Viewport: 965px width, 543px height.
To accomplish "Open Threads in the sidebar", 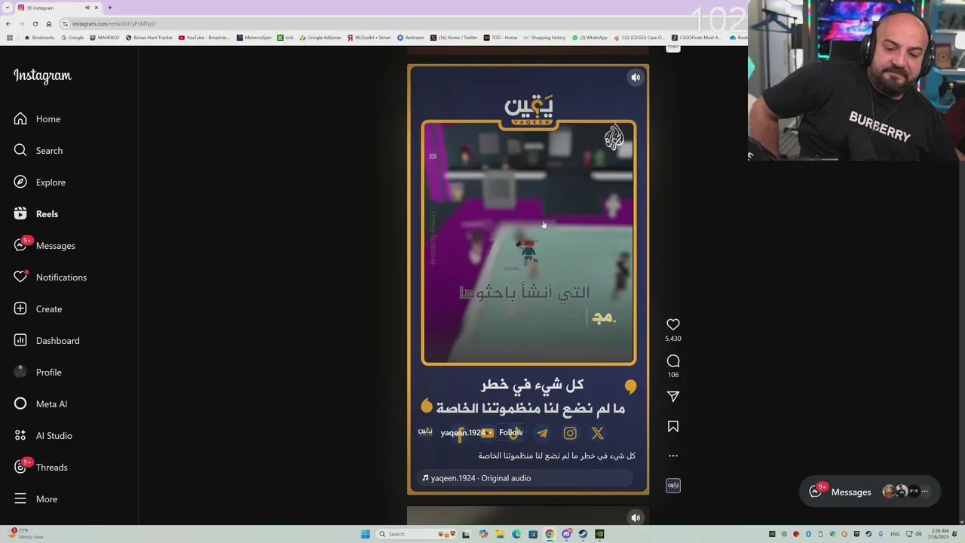I will tap(41, 468).
